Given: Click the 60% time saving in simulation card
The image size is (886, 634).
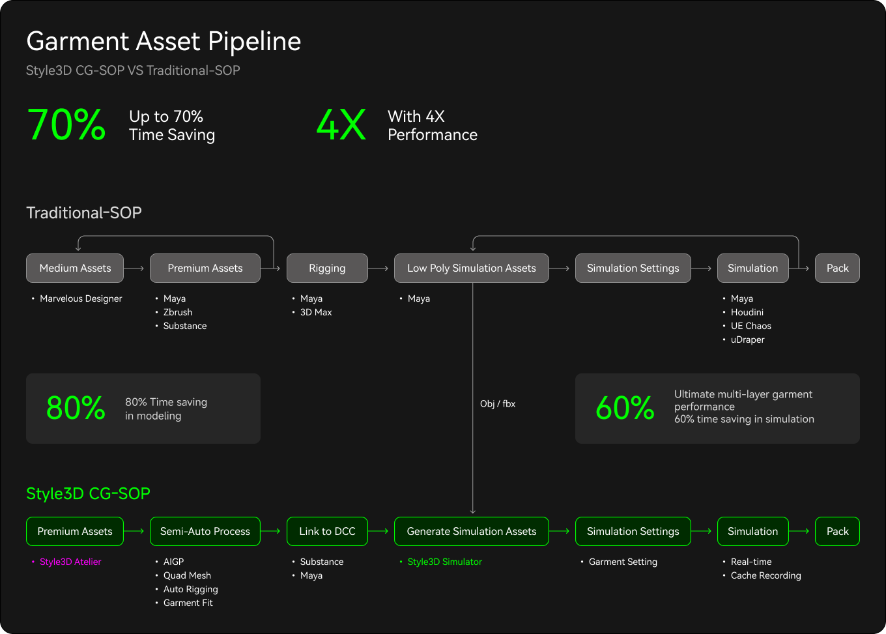Looking at the screenshot, I should click(x=717, y=409).
